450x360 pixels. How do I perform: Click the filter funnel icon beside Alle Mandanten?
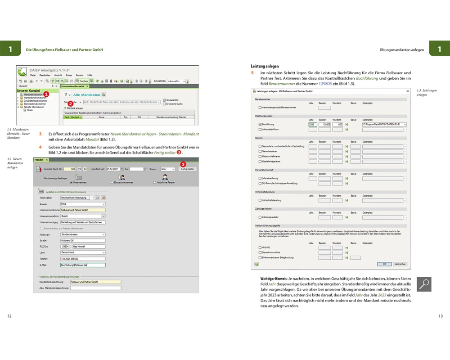coord(67,95)
